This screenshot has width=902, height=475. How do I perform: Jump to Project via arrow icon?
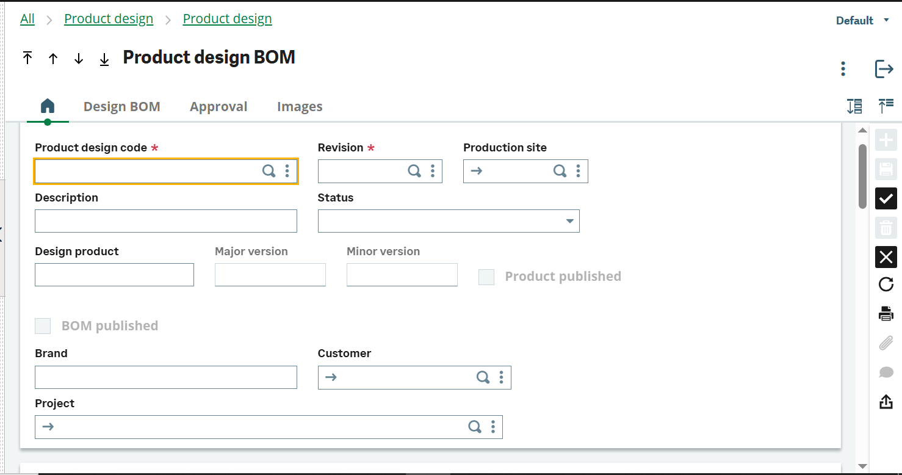(x=48, y=427)
